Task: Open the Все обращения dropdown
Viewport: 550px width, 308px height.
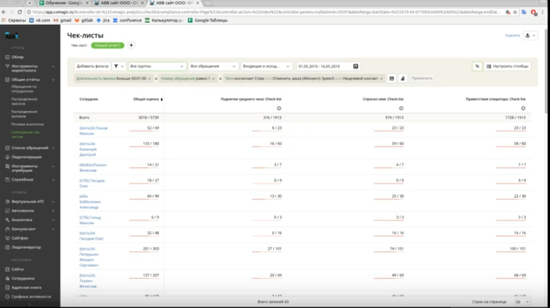Action: click(x=213, y=66)
